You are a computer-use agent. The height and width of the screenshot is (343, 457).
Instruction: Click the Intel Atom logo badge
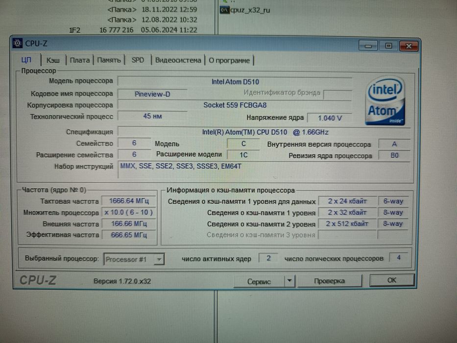click(x=385, y=101)
